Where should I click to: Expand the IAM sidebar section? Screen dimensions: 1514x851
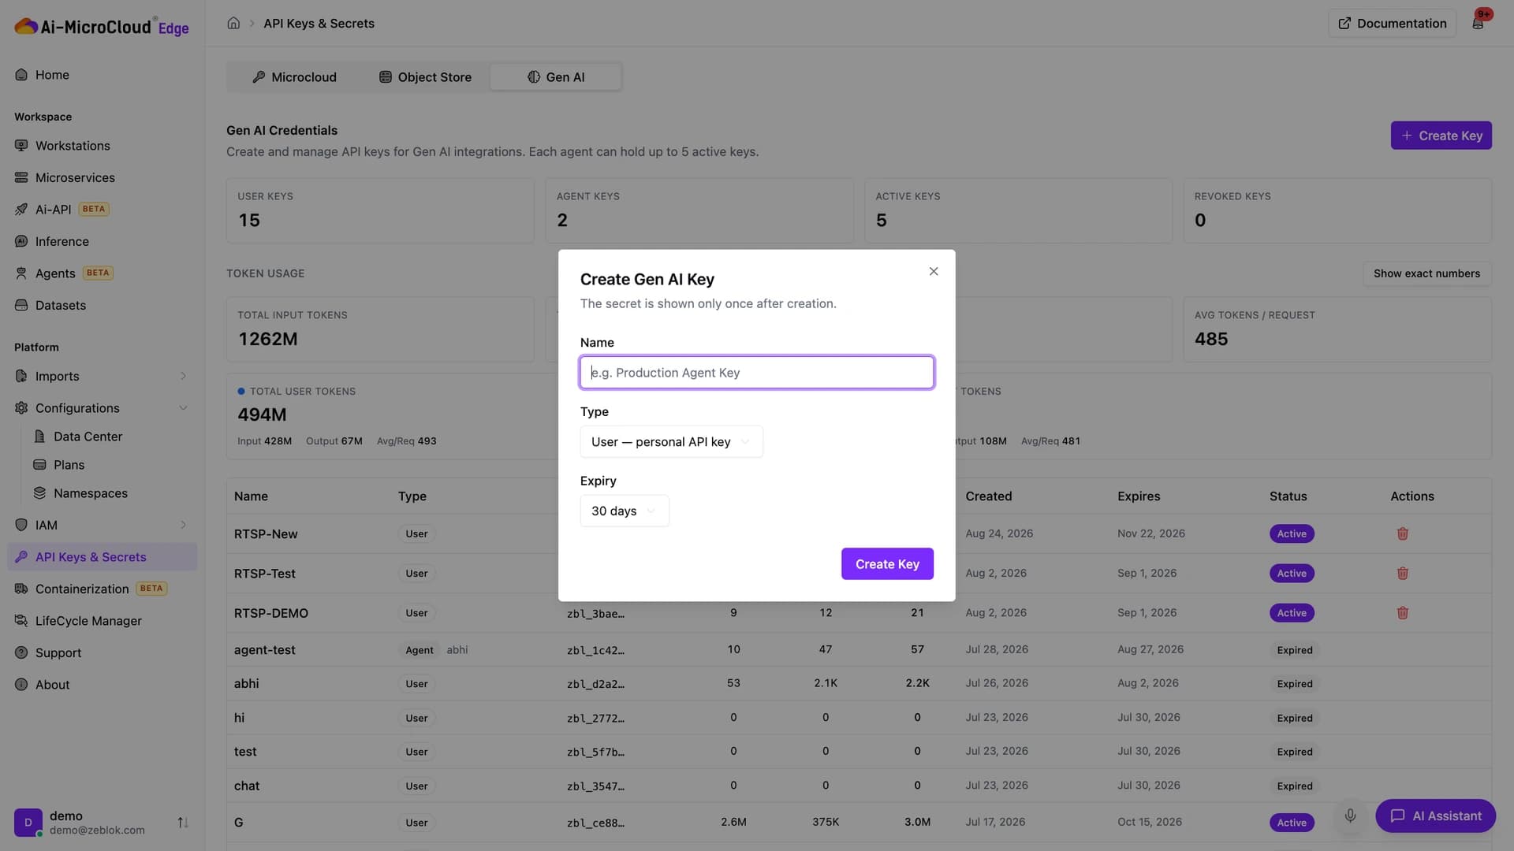click(x=183, y=526)
